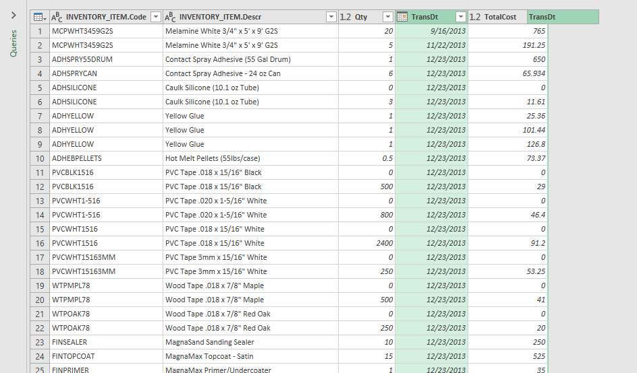
Task: Select row number 10 in the grid
Action: point(40,158)
